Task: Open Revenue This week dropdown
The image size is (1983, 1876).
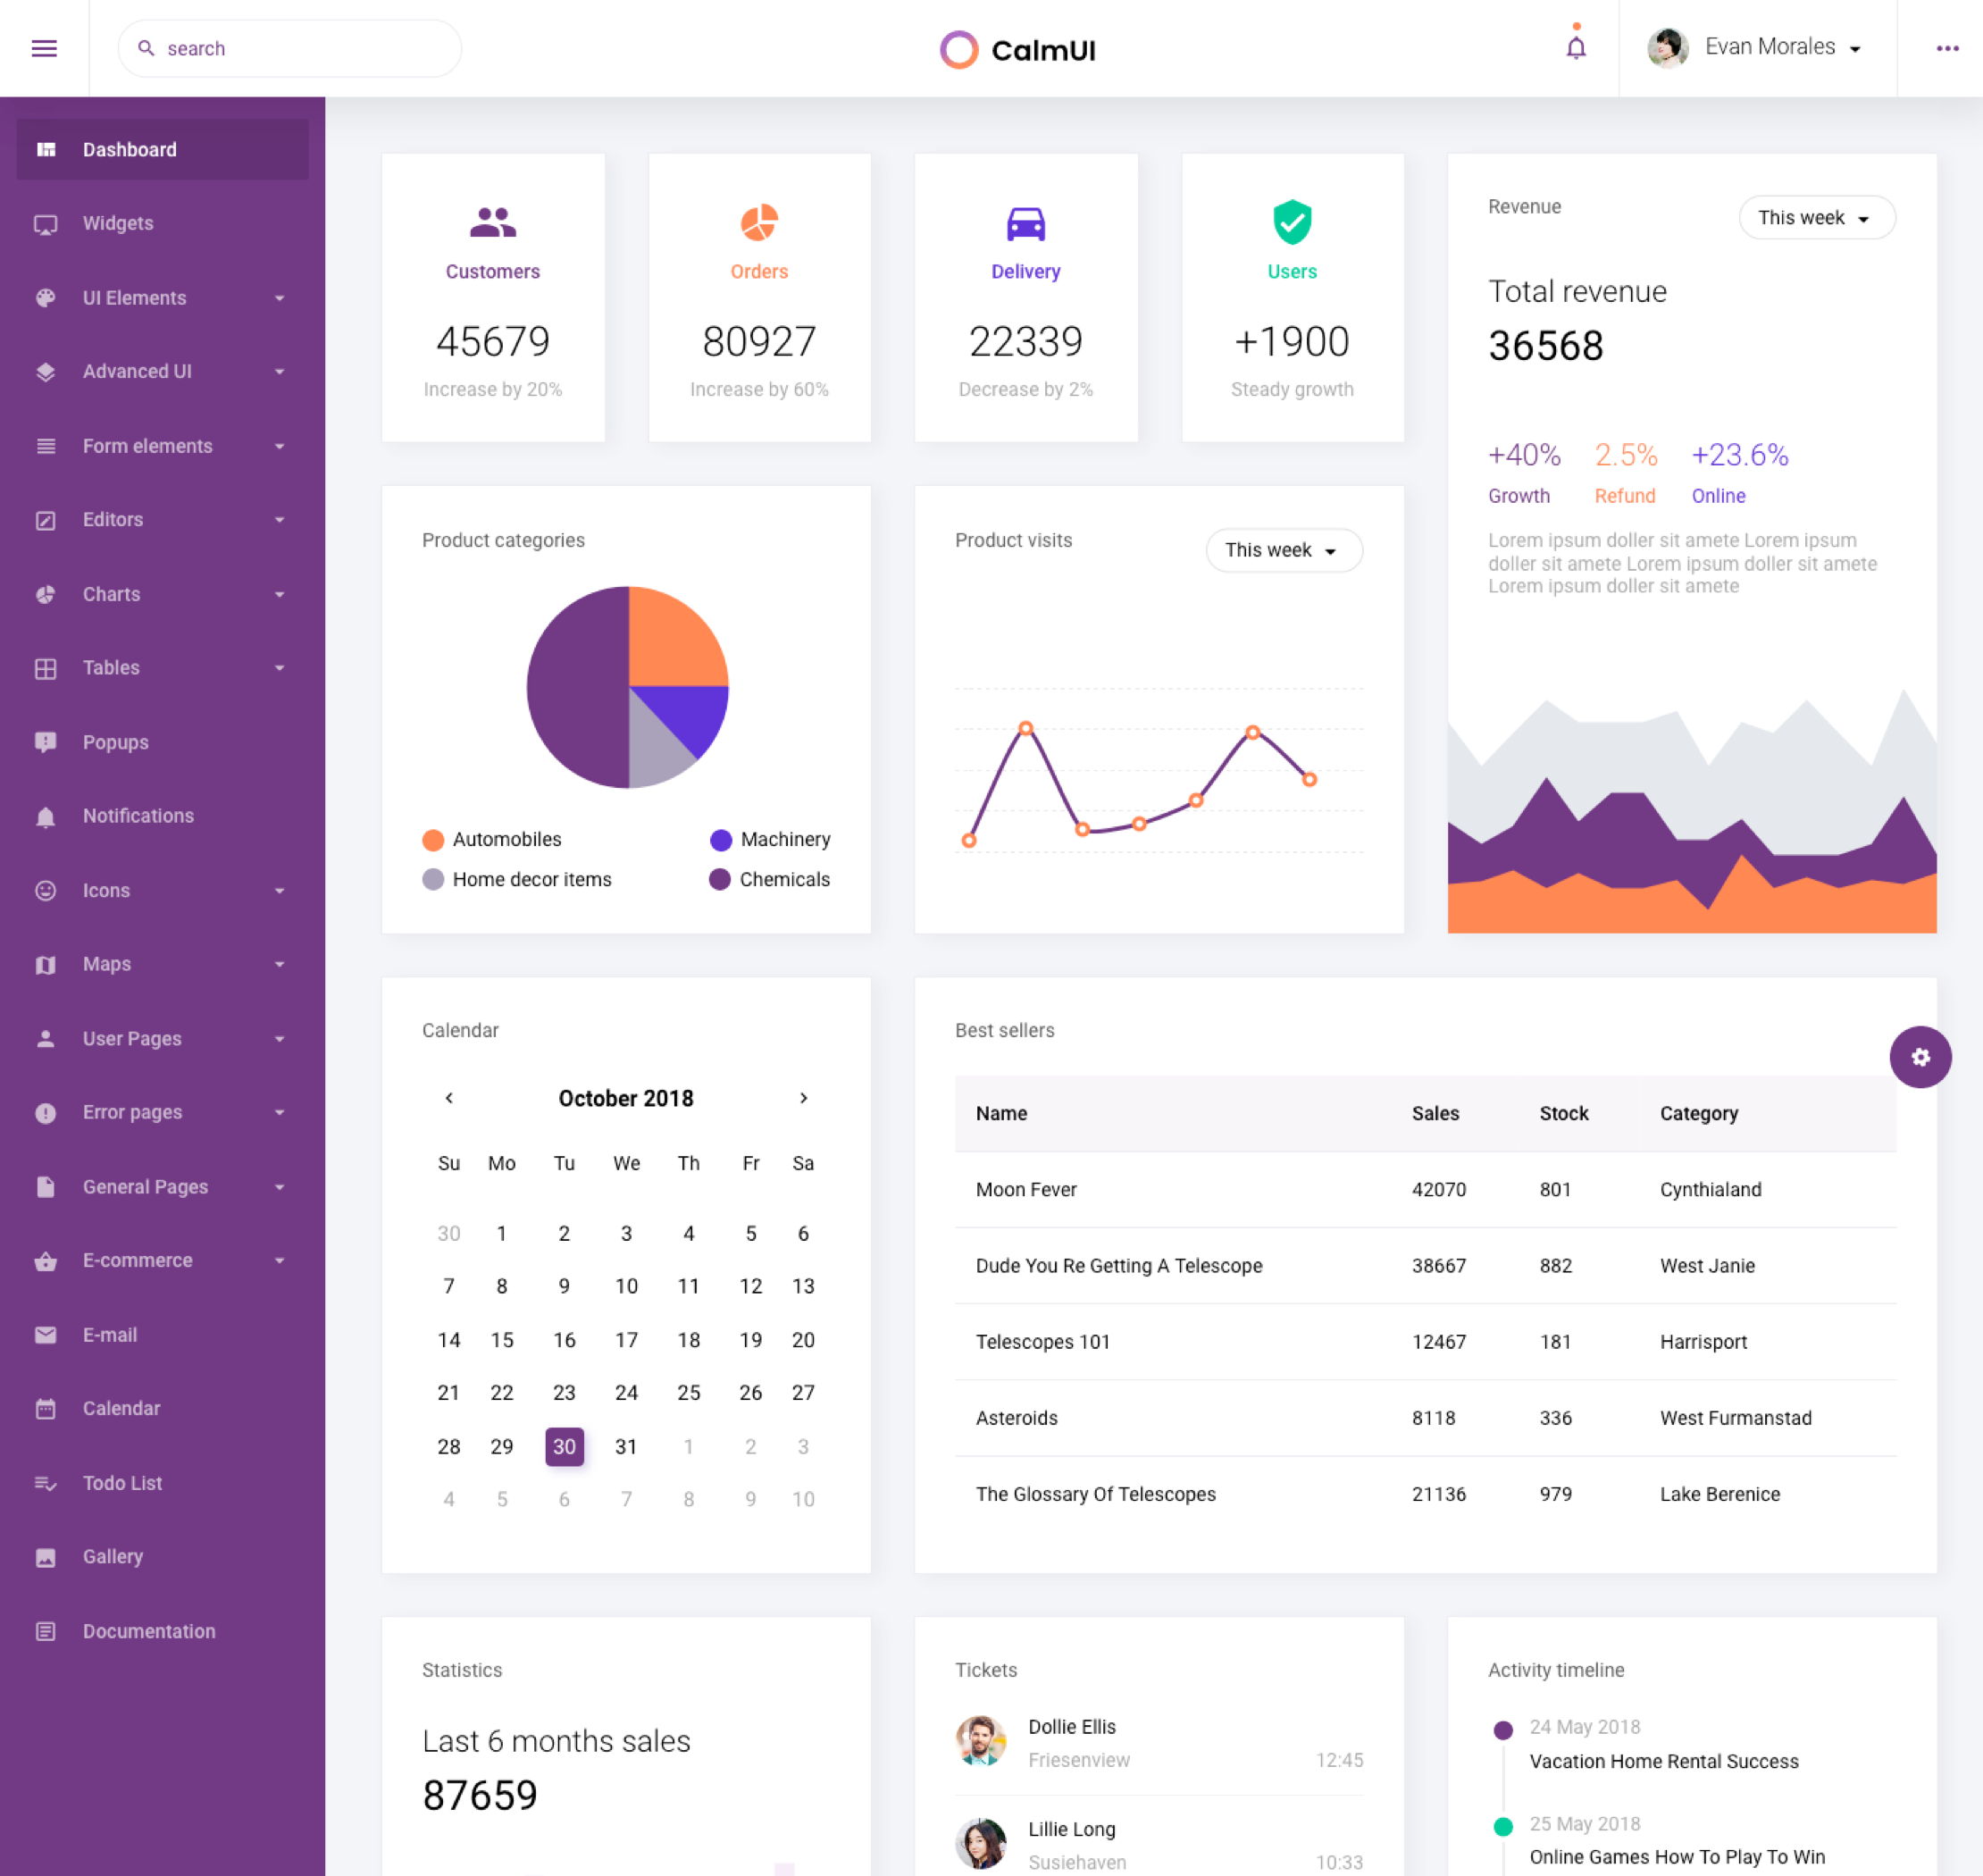Action: point(1815,218)
